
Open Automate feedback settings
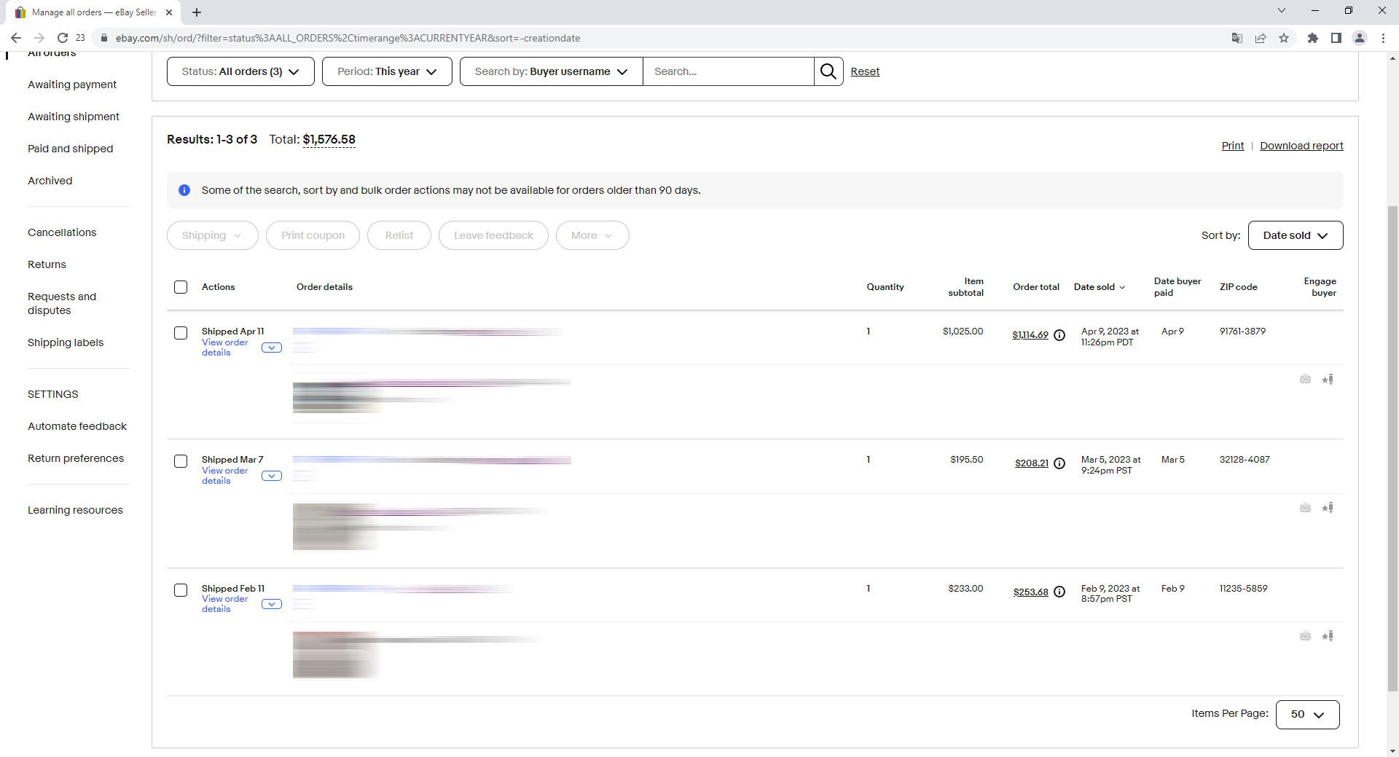[x=77, y=426]
